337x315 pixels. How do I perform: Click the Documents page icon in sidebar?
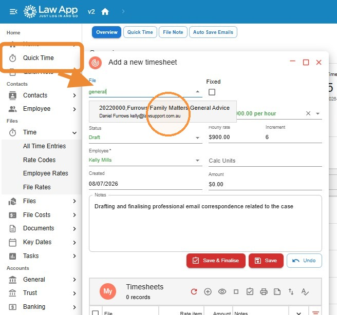point(13,228)
